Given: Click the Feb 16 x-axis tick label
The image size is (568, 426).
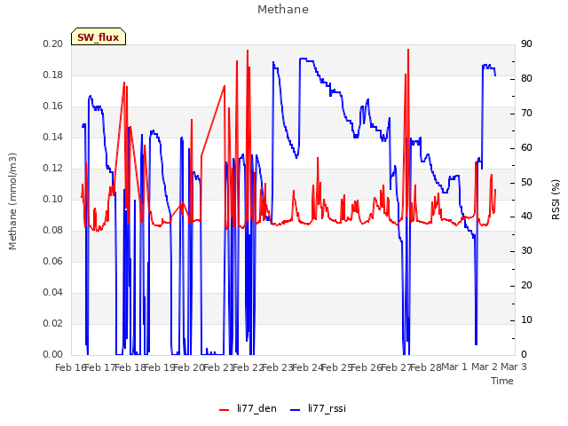Looking at the screenshot, I should pos(70,367).
